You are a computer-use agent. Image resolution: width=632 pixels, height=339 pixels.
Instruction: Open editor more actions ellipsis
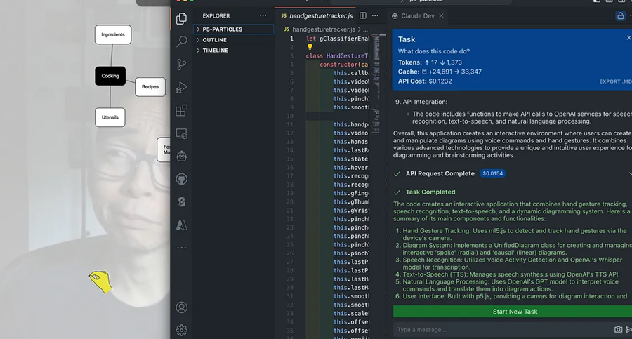(x=375, y=15)
